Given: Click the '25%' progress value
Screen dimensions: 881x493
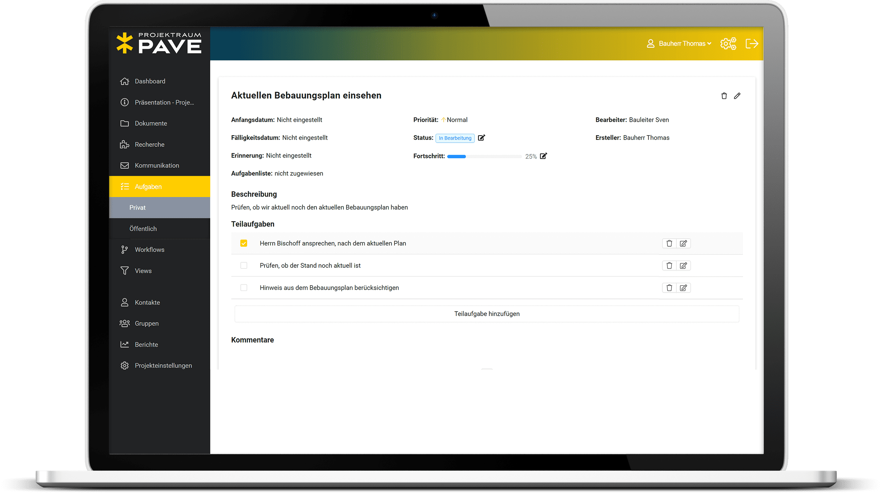Looking at the screenshot, I should (531, 156).
